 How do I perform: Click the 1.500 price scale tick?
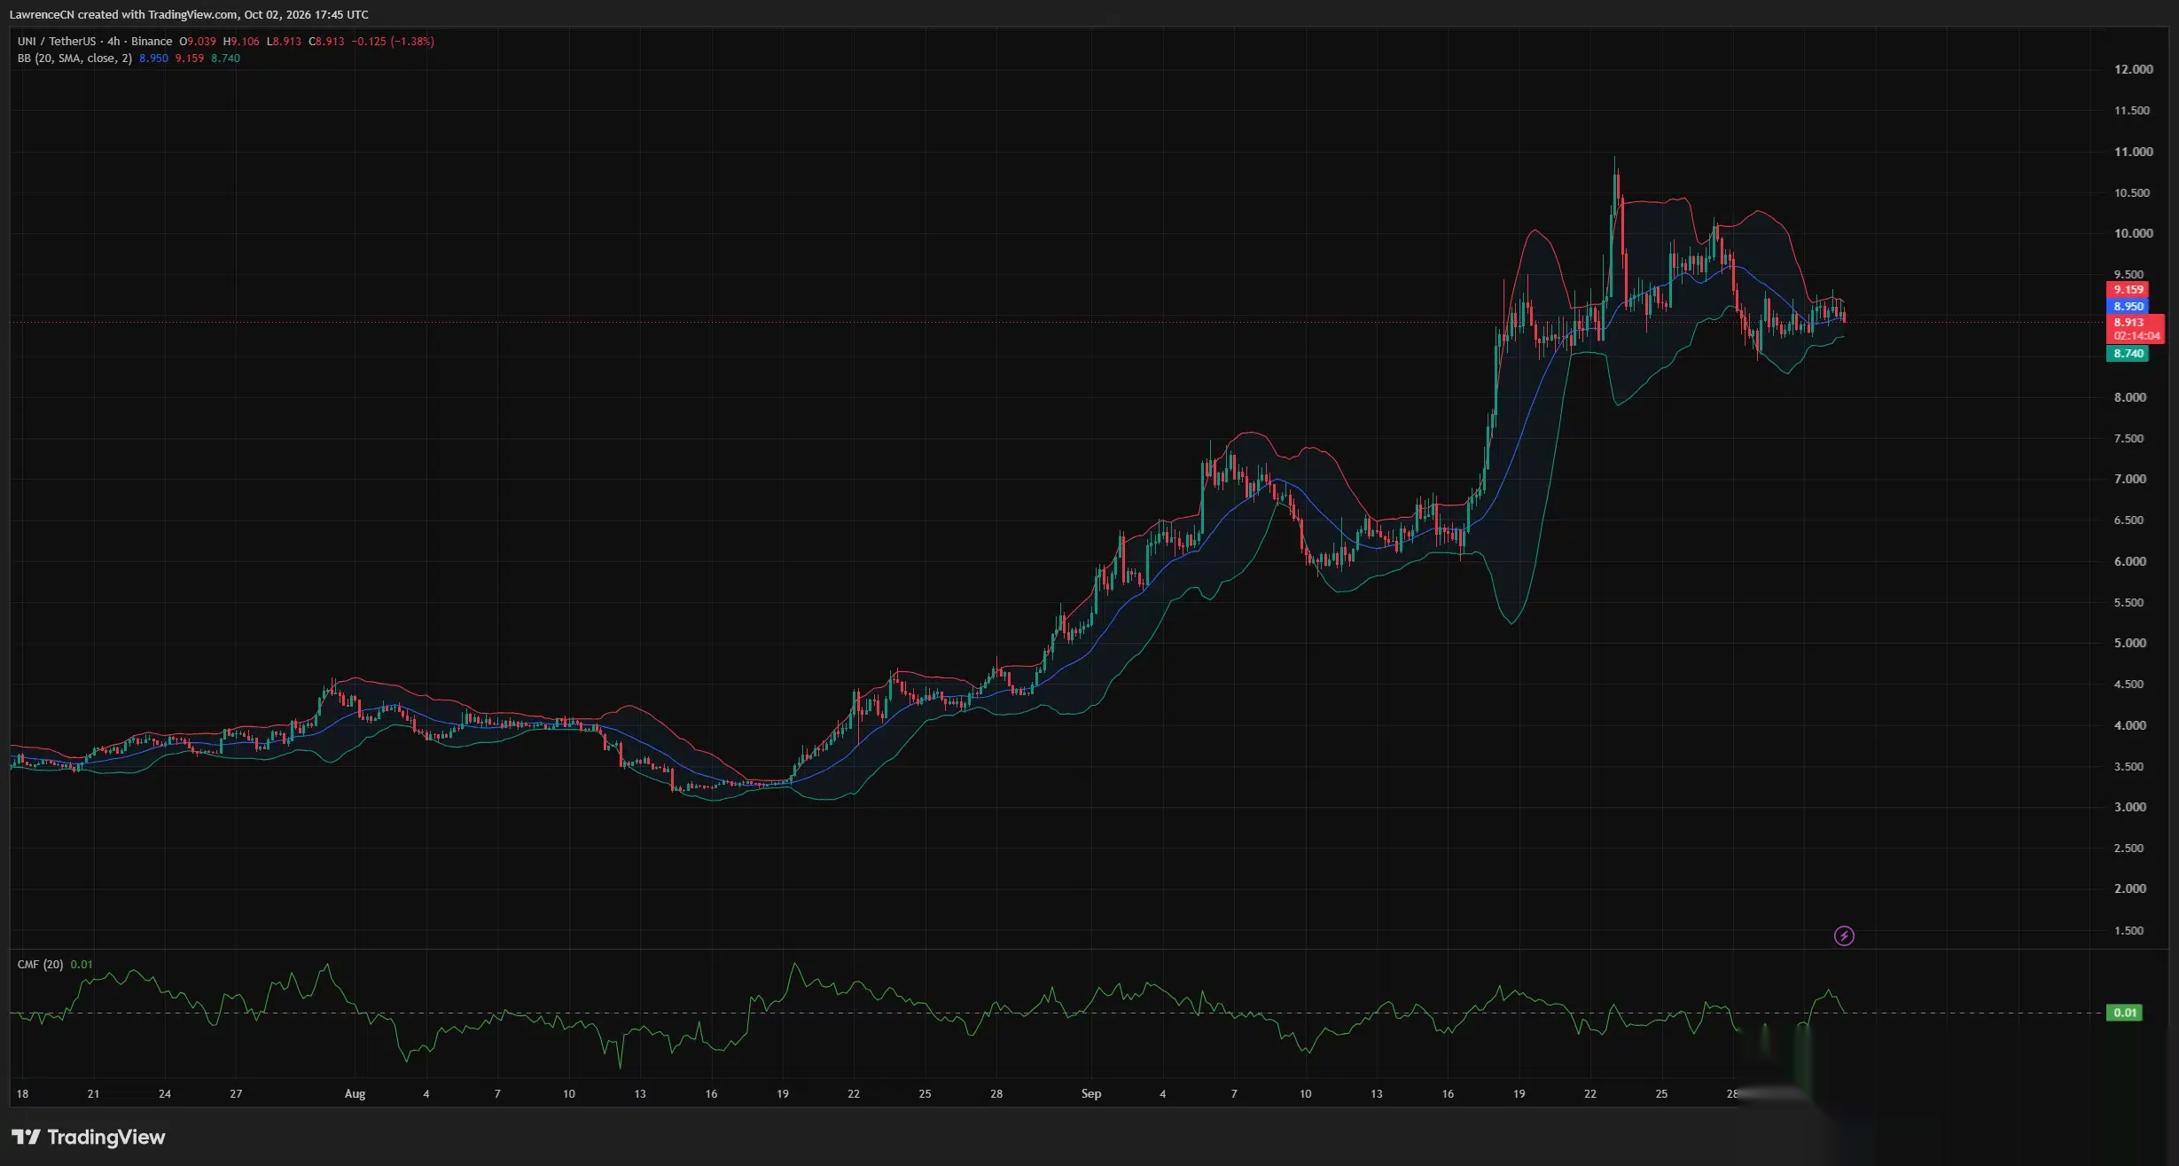point(2129,930)
